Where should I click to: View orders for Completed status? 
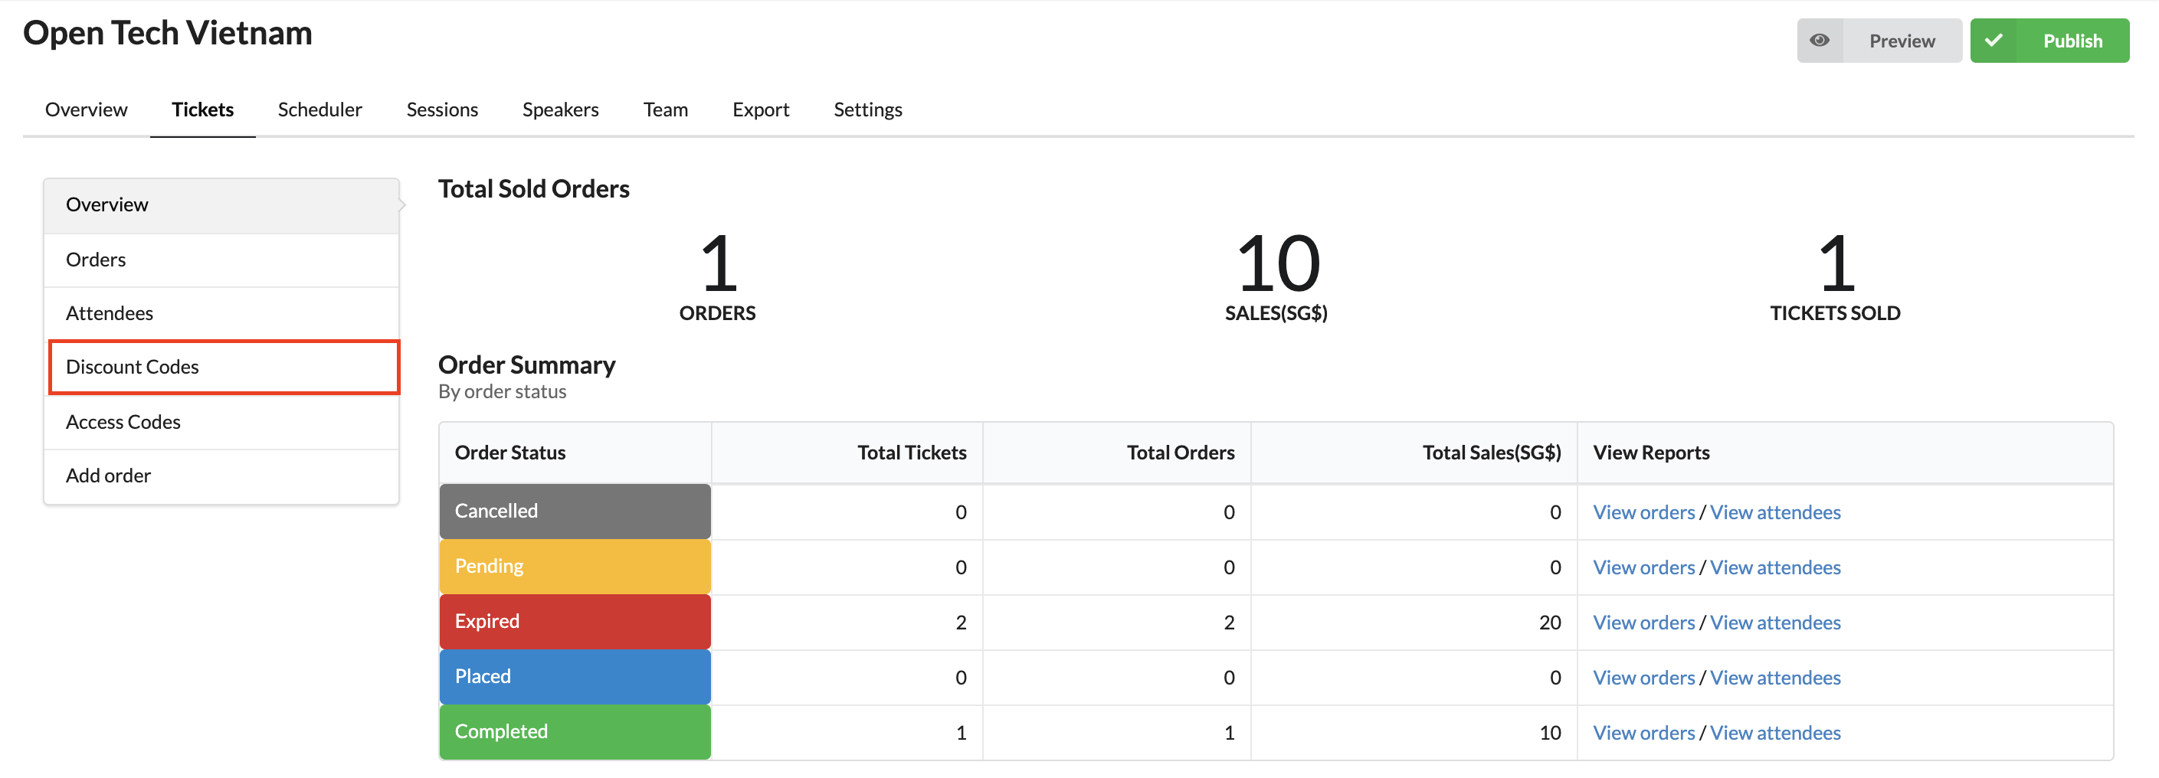tap(1643, 734)
